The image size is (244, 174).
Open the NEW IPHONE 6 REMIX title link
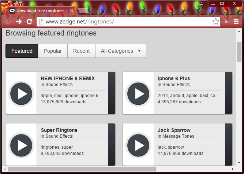point(68,78)
